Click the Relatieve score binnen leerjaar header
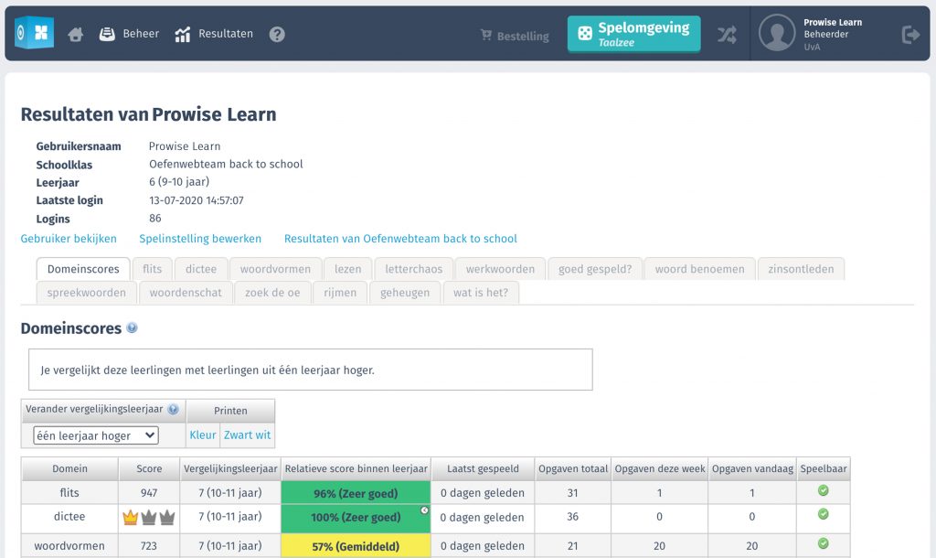 356,469
